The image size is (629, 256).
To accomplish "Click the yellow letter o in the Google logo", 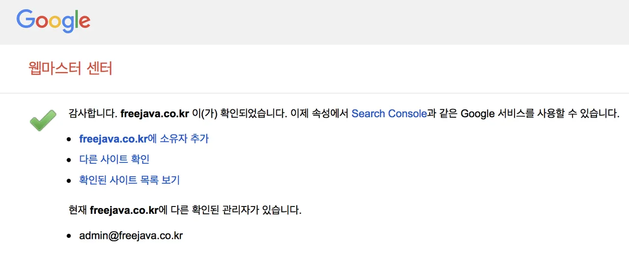I will click(56, 23).
